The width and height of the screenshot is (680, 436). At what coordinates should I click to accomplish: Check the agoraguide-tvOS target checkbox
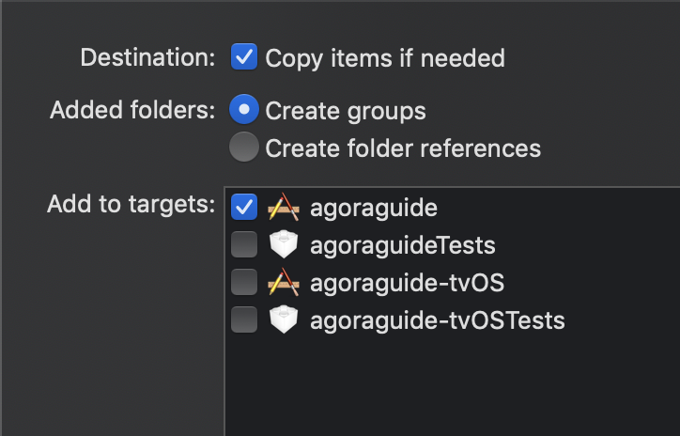click(x=244, y=282)
